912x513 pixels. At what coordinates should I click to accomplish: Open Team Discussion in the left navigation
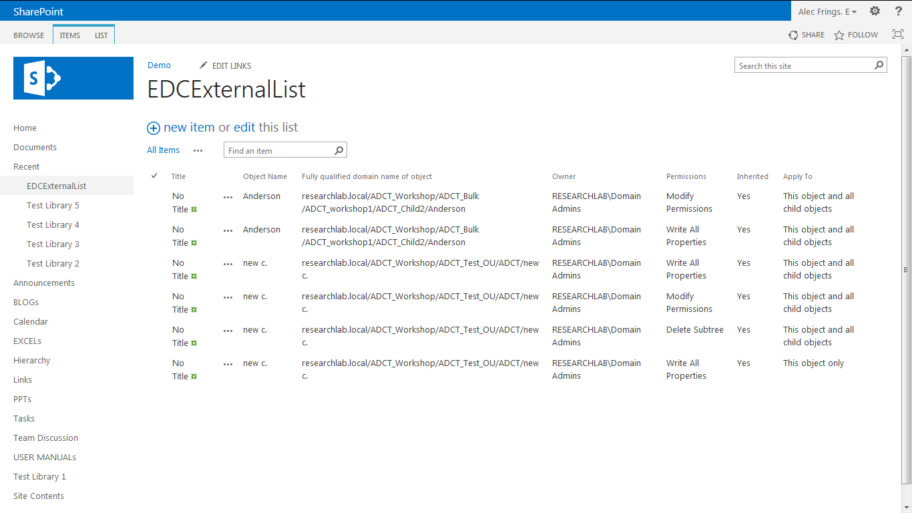pos(45,438)
